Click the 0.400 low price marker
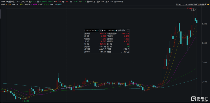The width and height of the screenshot is (210, 103). click(x=26, y=101)
